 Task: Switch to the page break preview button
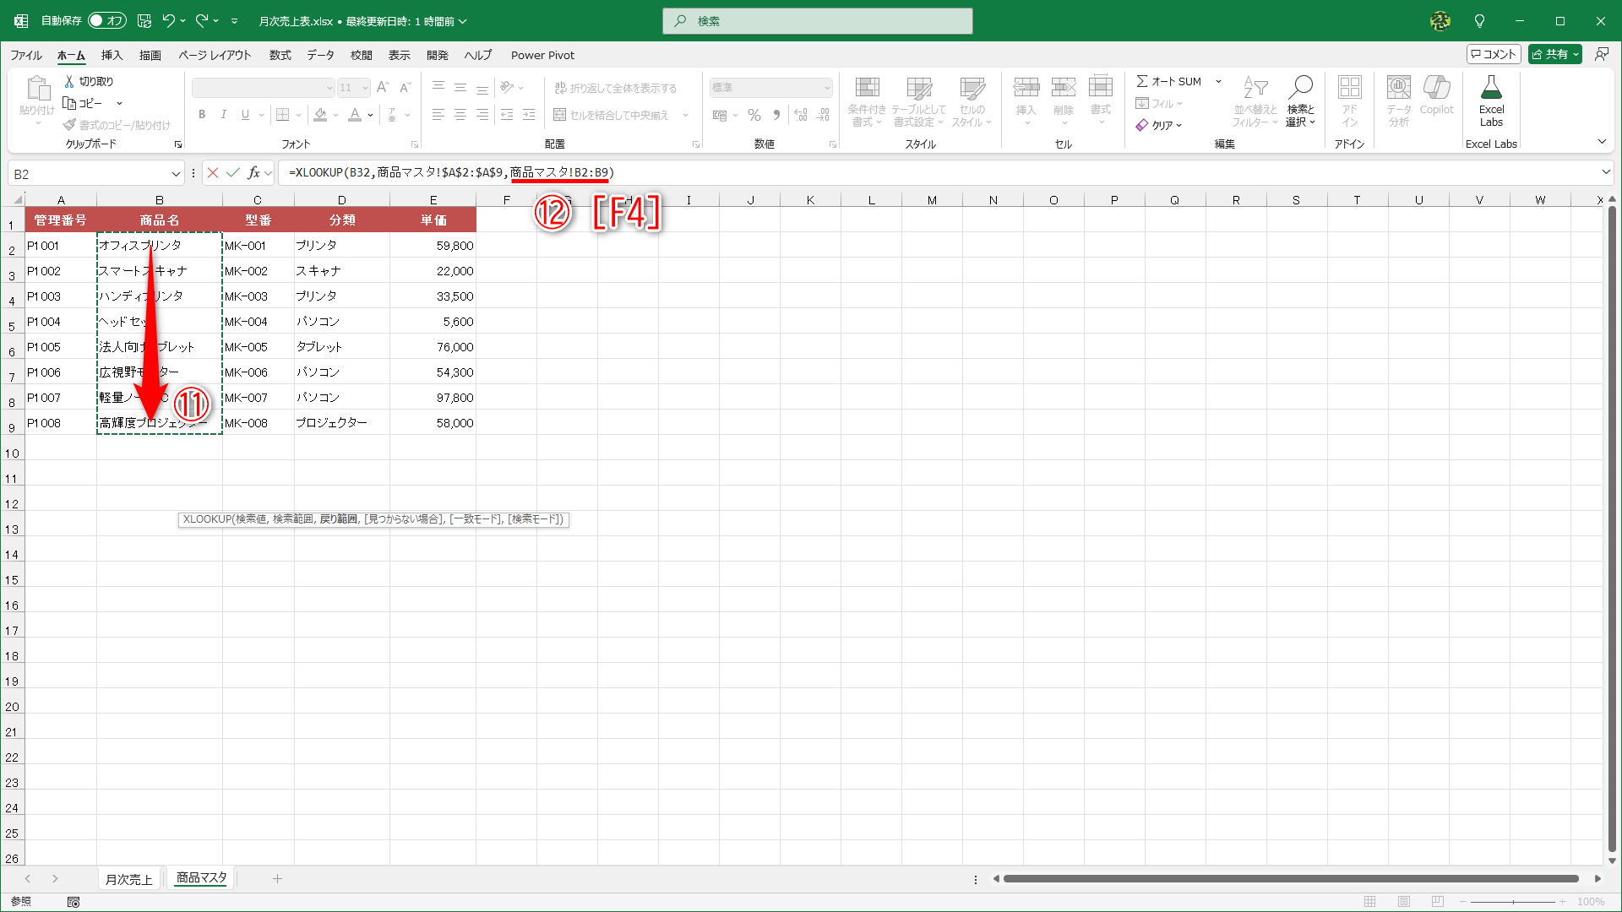pyautogui.click(x=1438, y=902)
